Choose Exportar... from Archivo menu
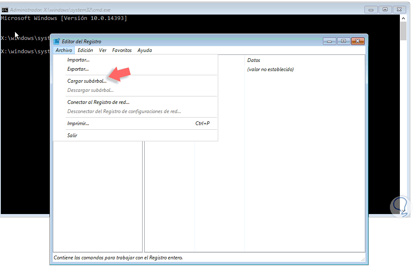 click(x=136, y=69)
